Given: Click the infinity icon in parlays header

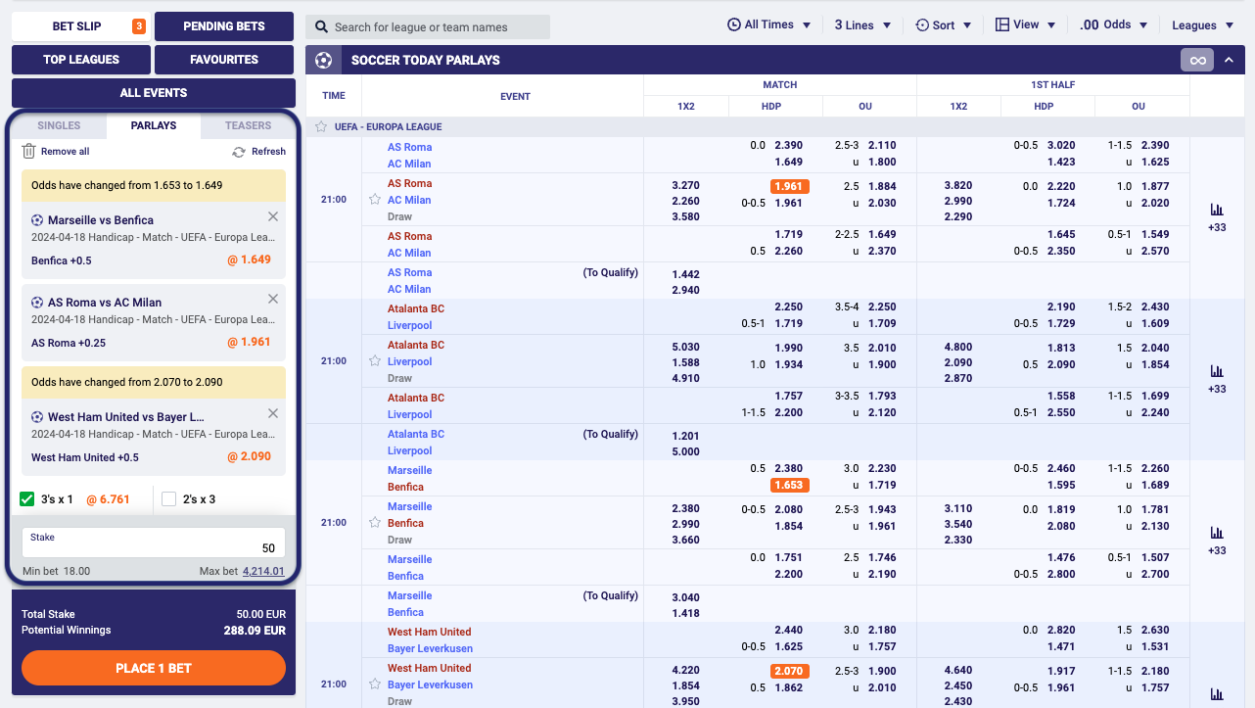Looking at the screenshot, I should 1196,61.
